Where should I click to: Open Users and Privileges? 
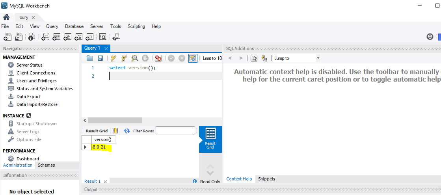point(37,81)
